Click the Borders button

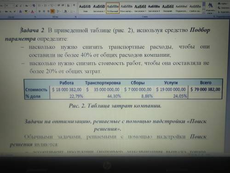coord(71,11)
